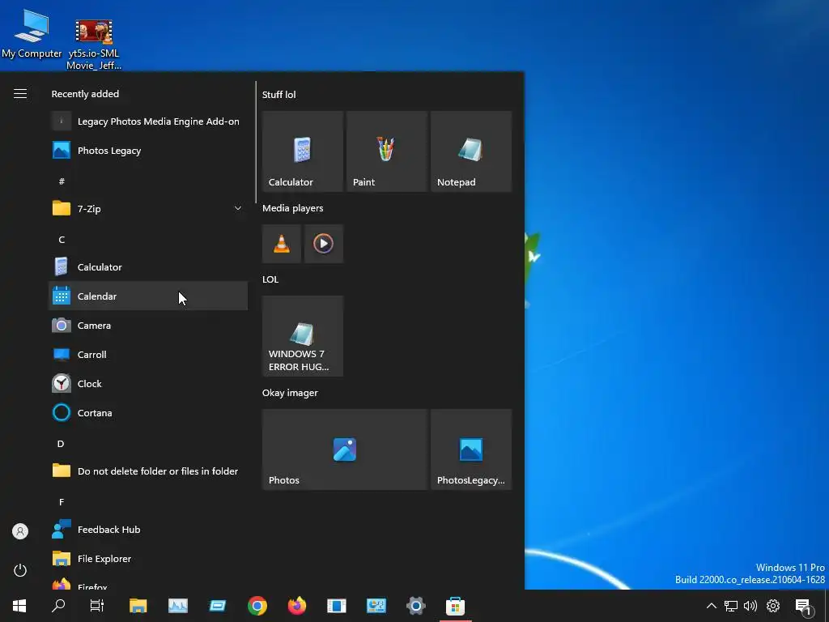Screen dimensions: 829x622
Task: Open the Paint tile
Action: pyautogui.click(x=386, y=151)
